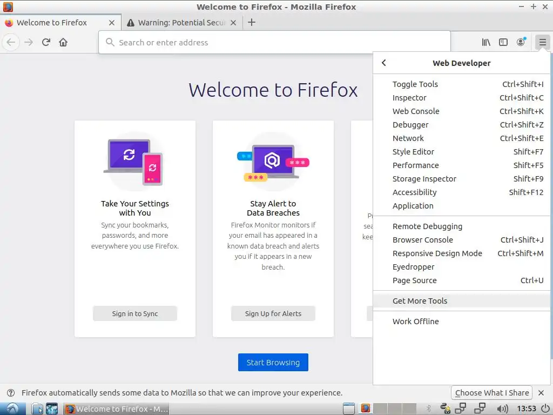Select Toggle Tools from the Web Developer menu
The height and width of the screenshot is (415, 553).
click(462, 84)
